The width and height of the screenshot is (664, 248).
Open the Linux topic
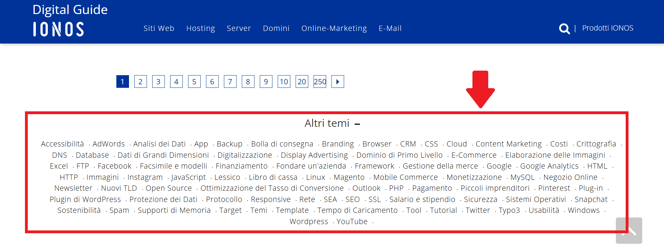tap(316, 177)
